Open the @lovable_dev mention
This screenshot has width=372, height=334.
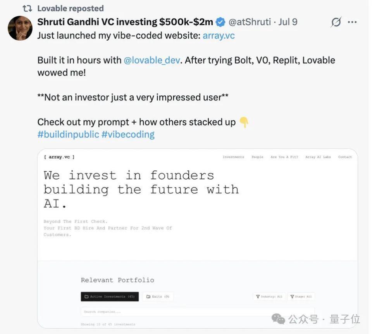pyautogui.click(x=152, y=60)
